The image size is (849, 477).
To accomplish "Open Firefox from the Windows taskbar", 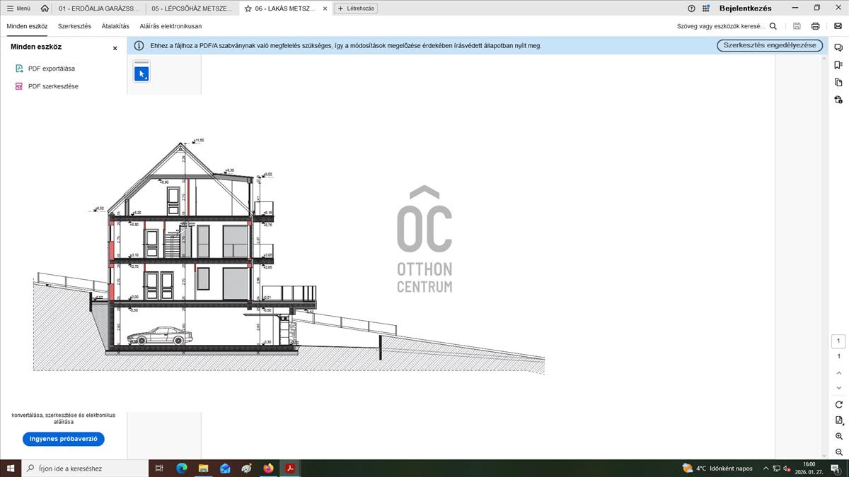I will [268, 468].
